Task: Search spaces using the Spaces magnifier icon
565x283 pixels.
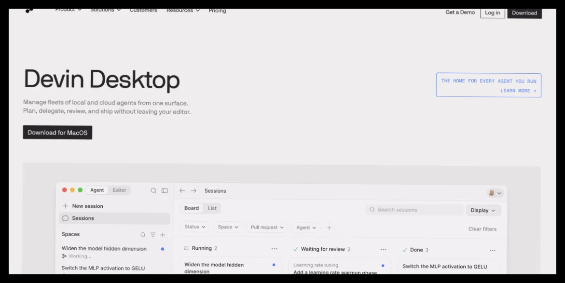Action: point(143,235)
